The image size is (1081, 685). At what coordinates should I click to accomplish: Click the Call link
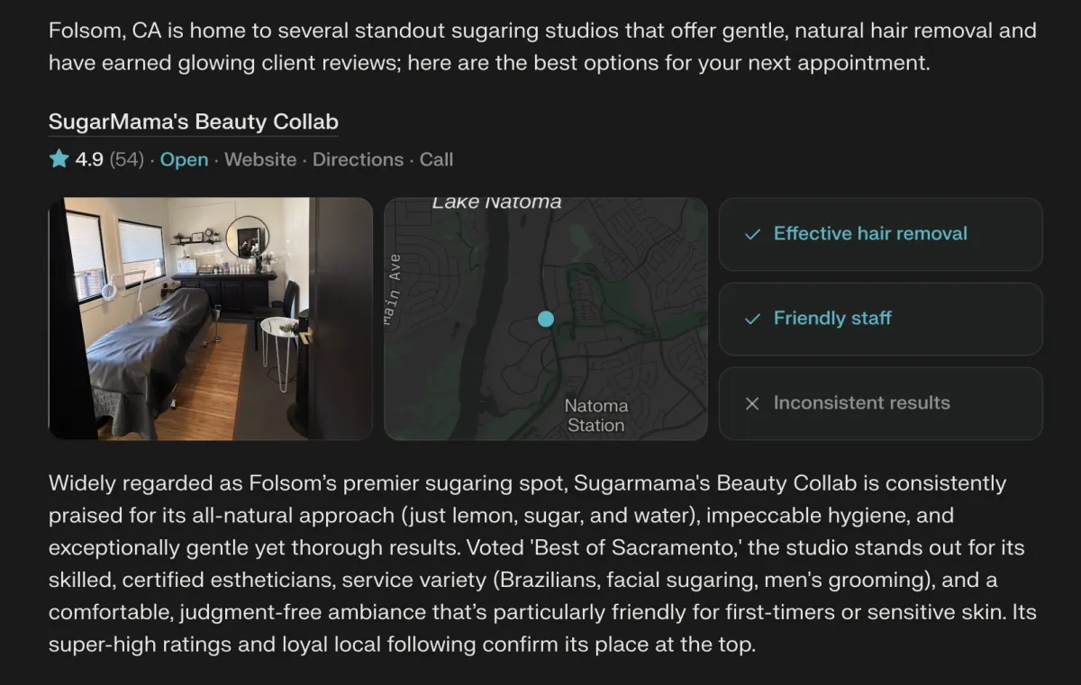(436, 159)
